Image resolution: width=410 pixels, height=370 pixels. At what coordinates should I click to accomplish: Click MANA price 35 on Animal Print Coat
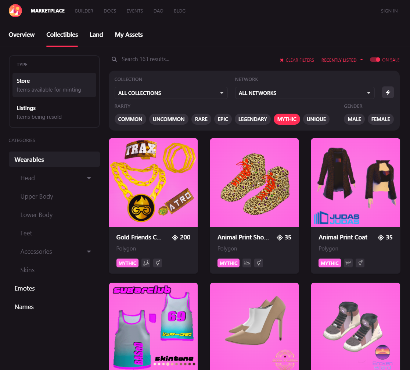tap(385, 237)
